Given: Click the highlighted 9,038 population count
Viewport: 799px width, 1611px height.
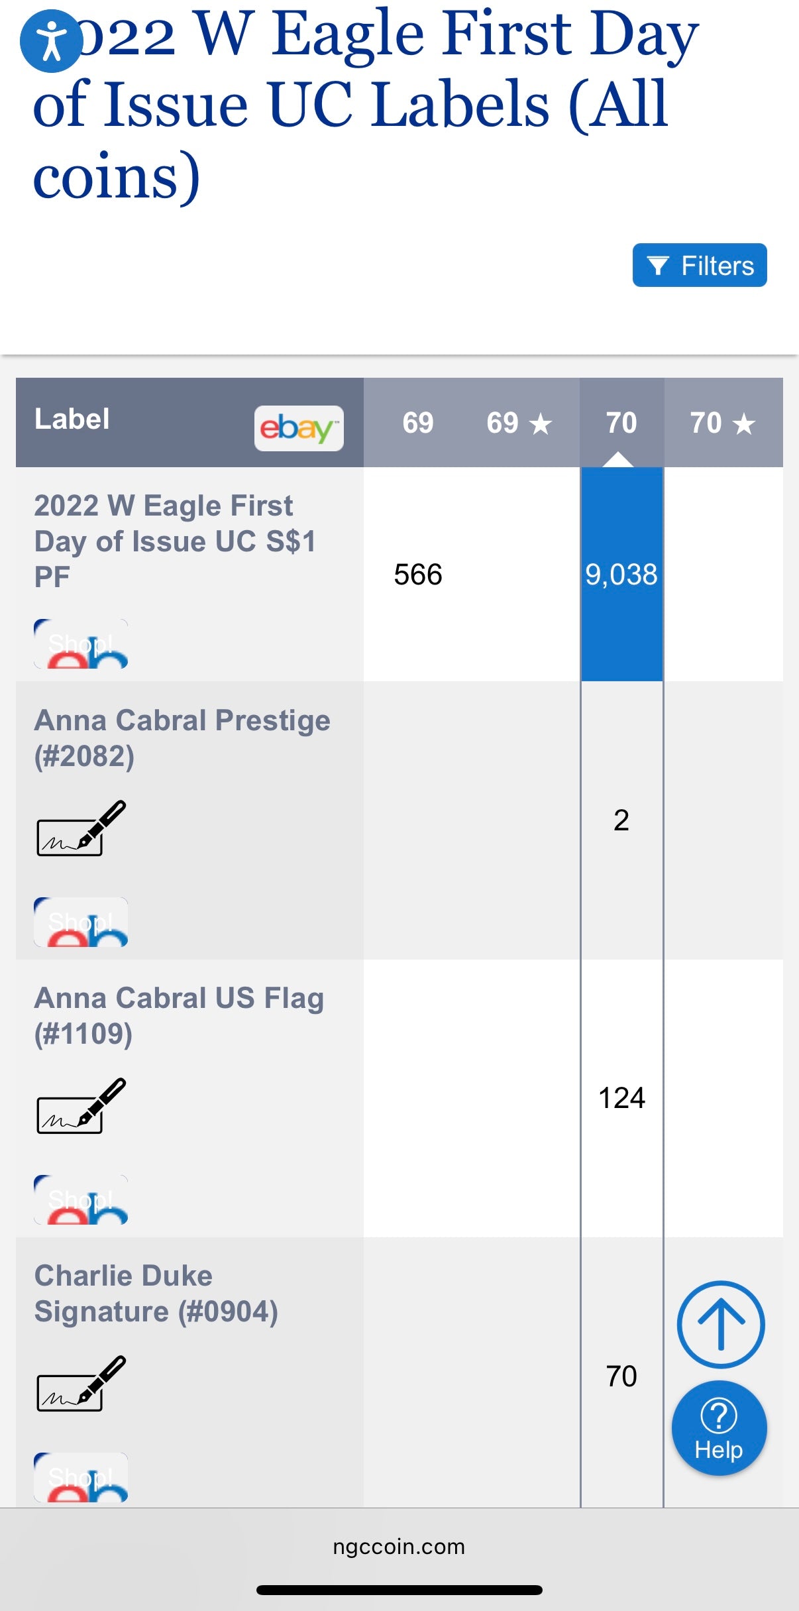Looking at the screenshot, I should point(621,575).
